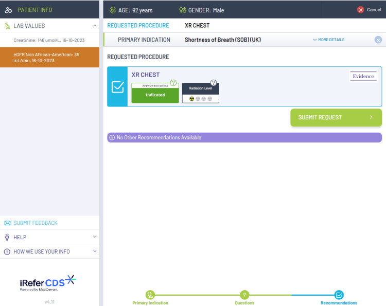Viewport: 386px width, 306px height.
Task: Click the yellow radiation trefoil icon
Action: pyautogui.click(x=192, y=99)
